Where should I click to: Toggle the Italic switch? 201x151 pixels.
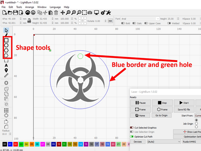(134, 23)
